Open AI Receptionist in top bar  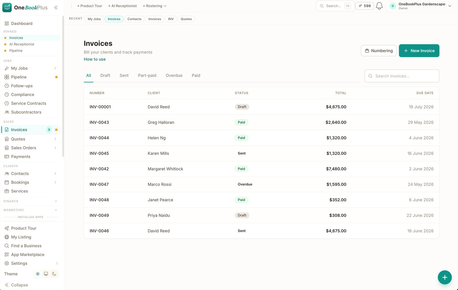[x=123, y=6]
